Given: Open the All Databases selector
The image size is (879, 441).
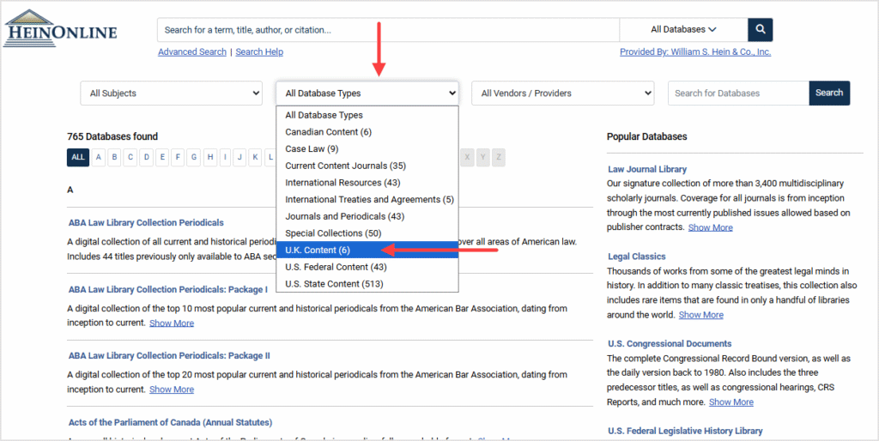Looking at the screenshot, I should coord(683,30).
